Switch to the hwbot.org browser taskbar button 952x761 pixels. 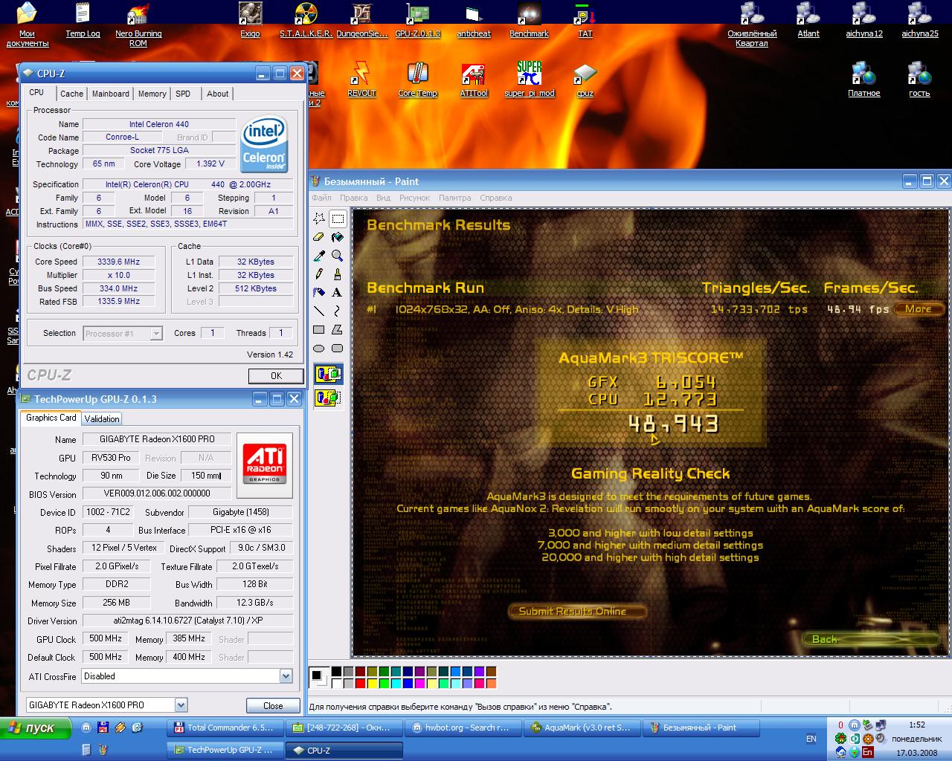(463, 728)
